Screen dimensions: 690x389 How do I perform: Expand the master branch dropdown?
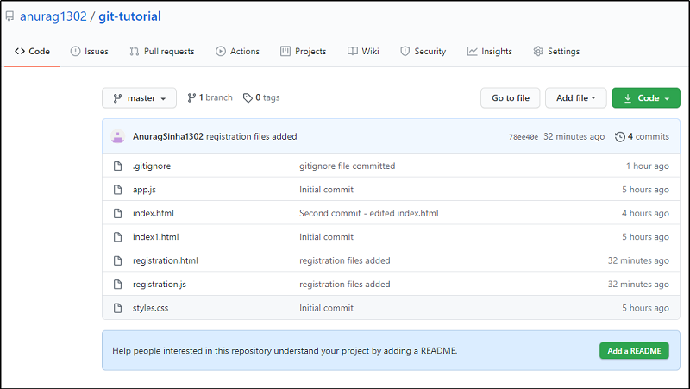[139, 98]
